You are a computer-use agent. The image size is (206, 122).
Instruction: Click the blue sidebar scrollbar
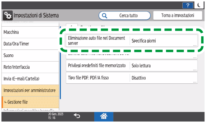(60, 60)
